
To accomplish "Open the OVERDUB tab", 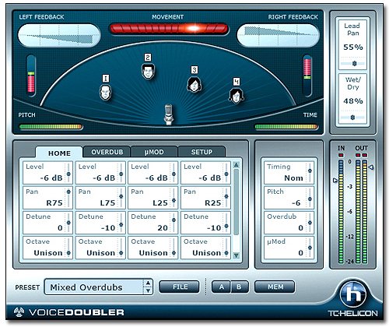I will 107,152.
